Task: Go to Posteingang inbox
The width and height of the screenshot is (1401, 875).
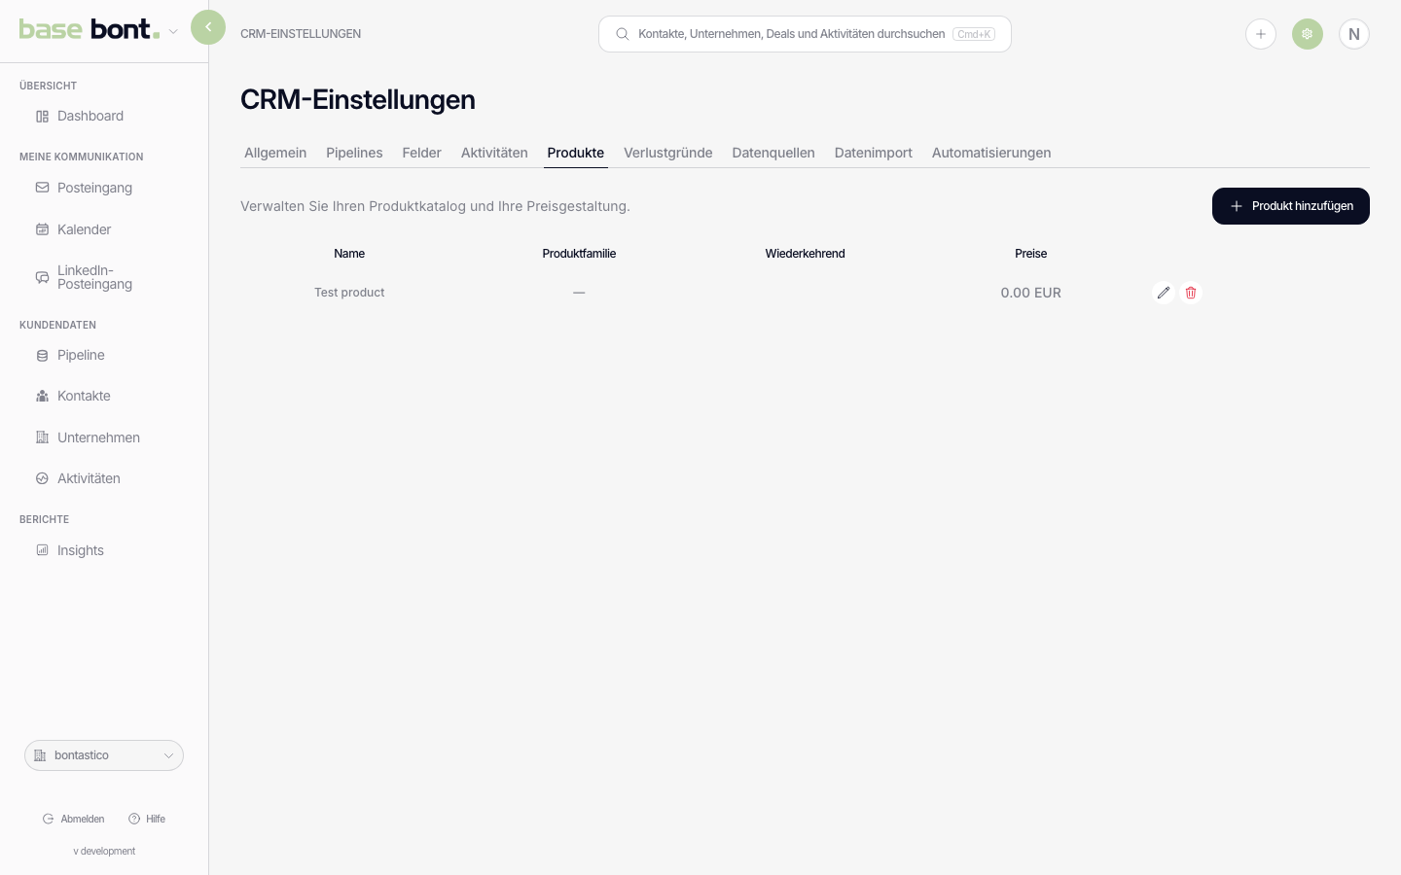Action: [94, 188]
